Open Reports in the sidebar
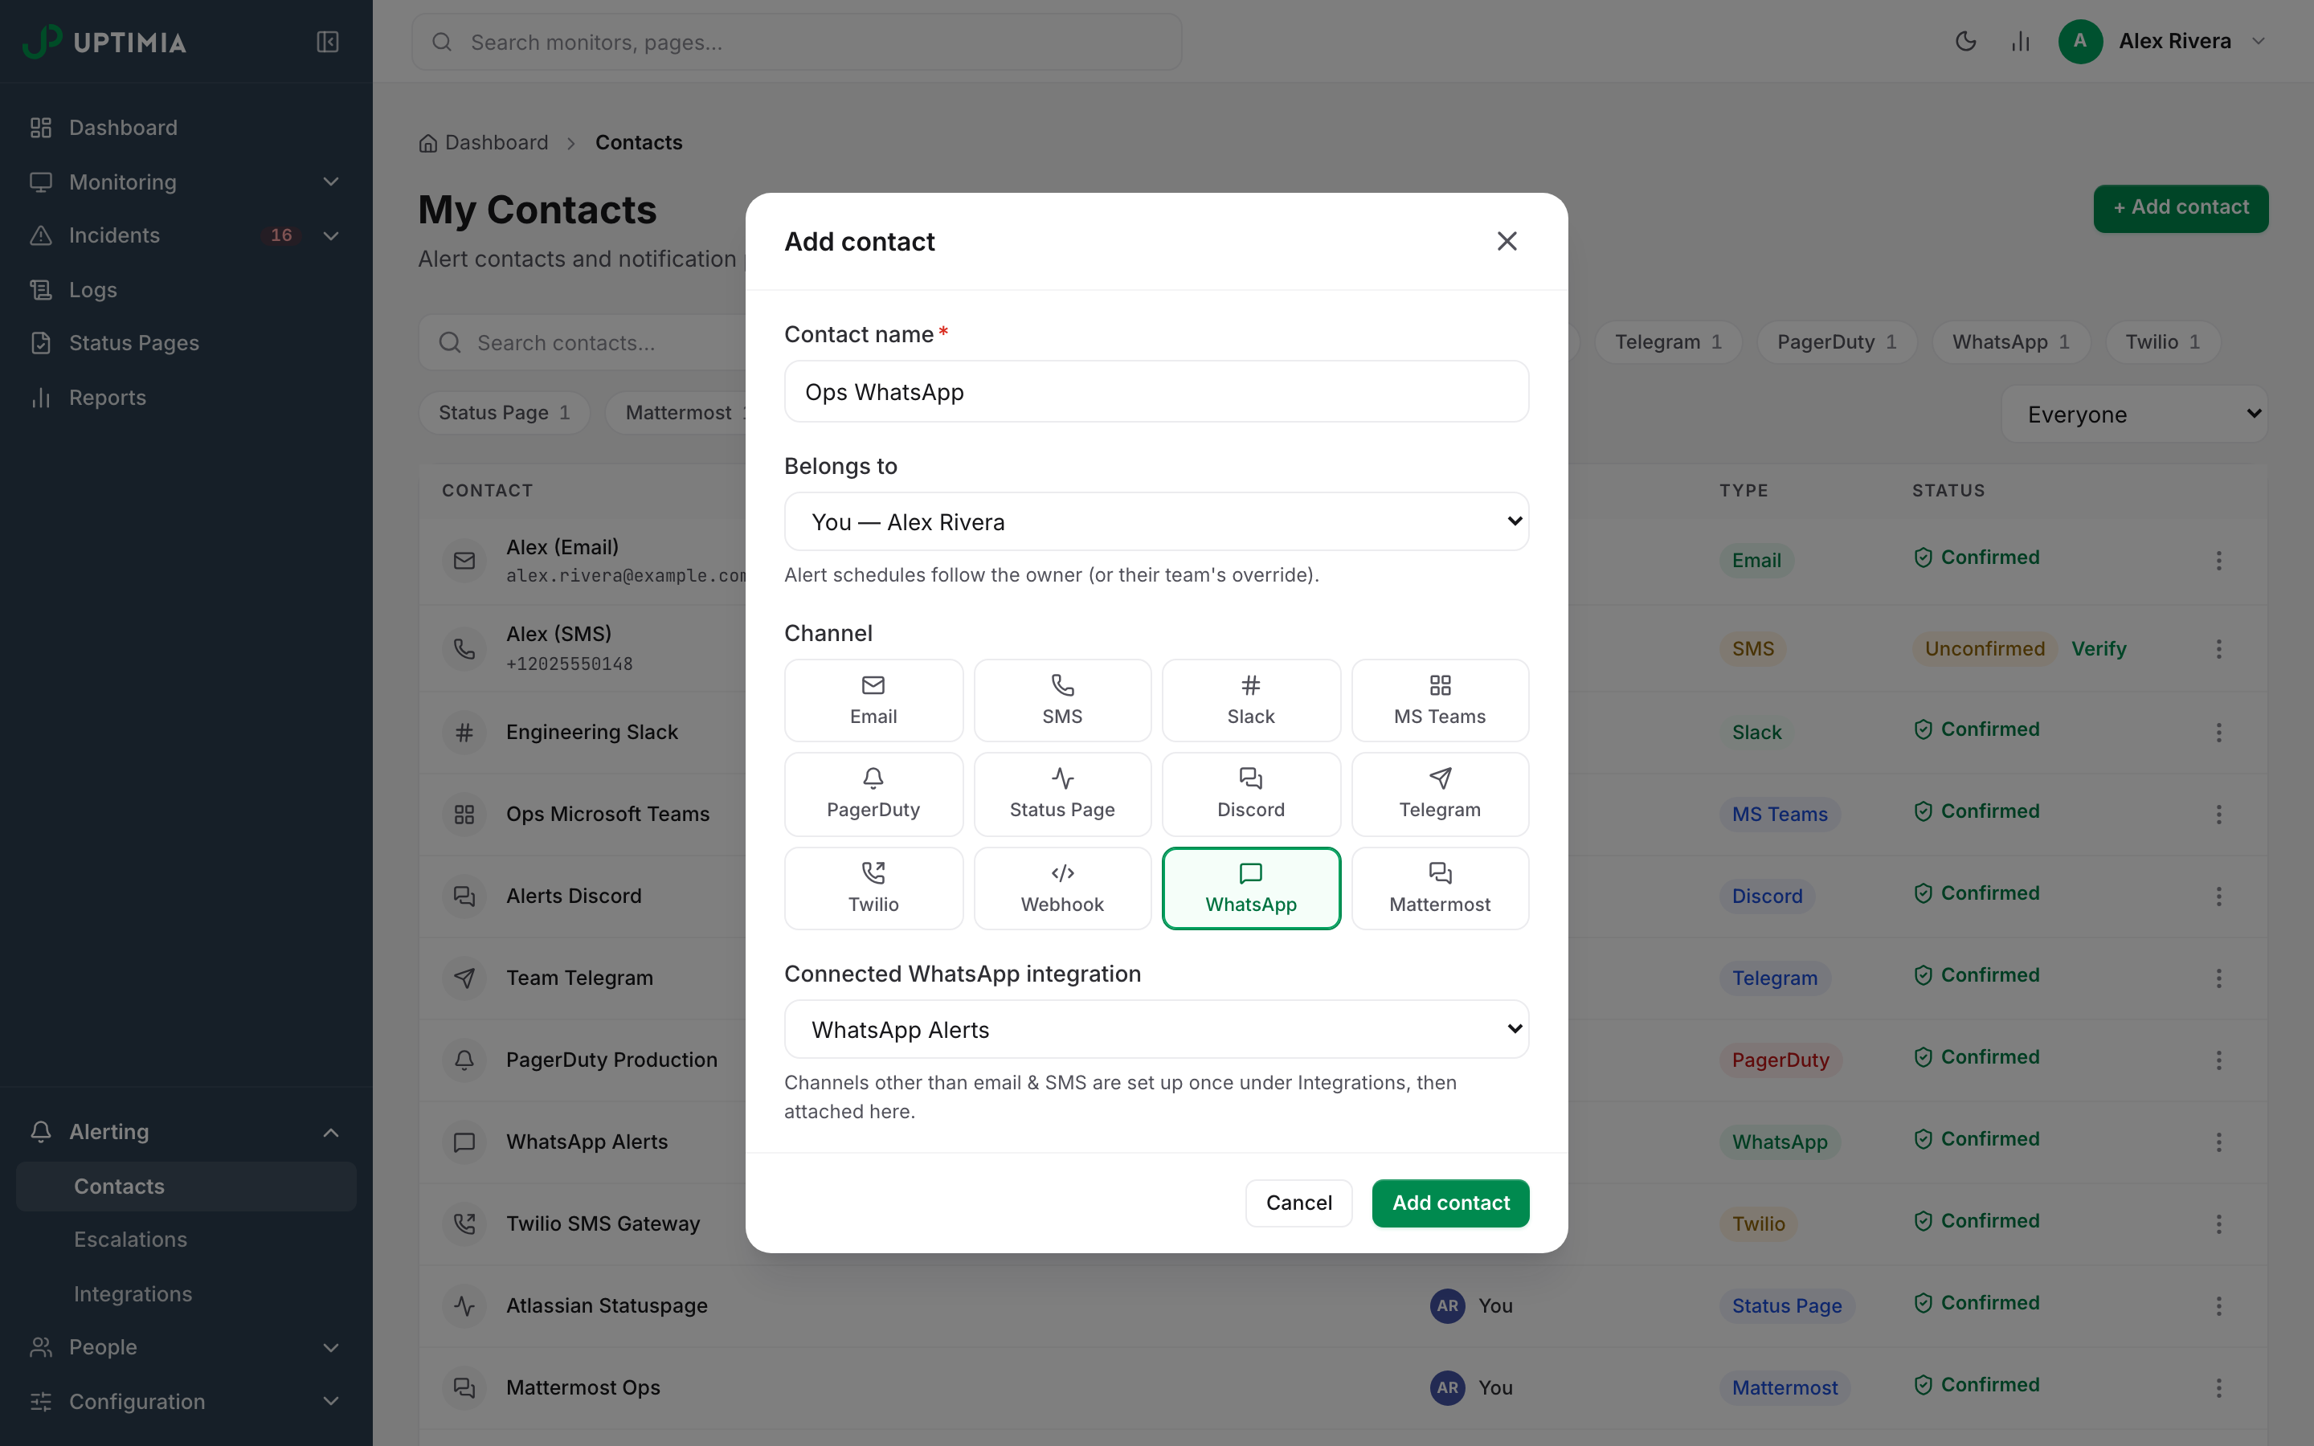The width and height of the screenshot is (2314, 1446). pos(186,397)
